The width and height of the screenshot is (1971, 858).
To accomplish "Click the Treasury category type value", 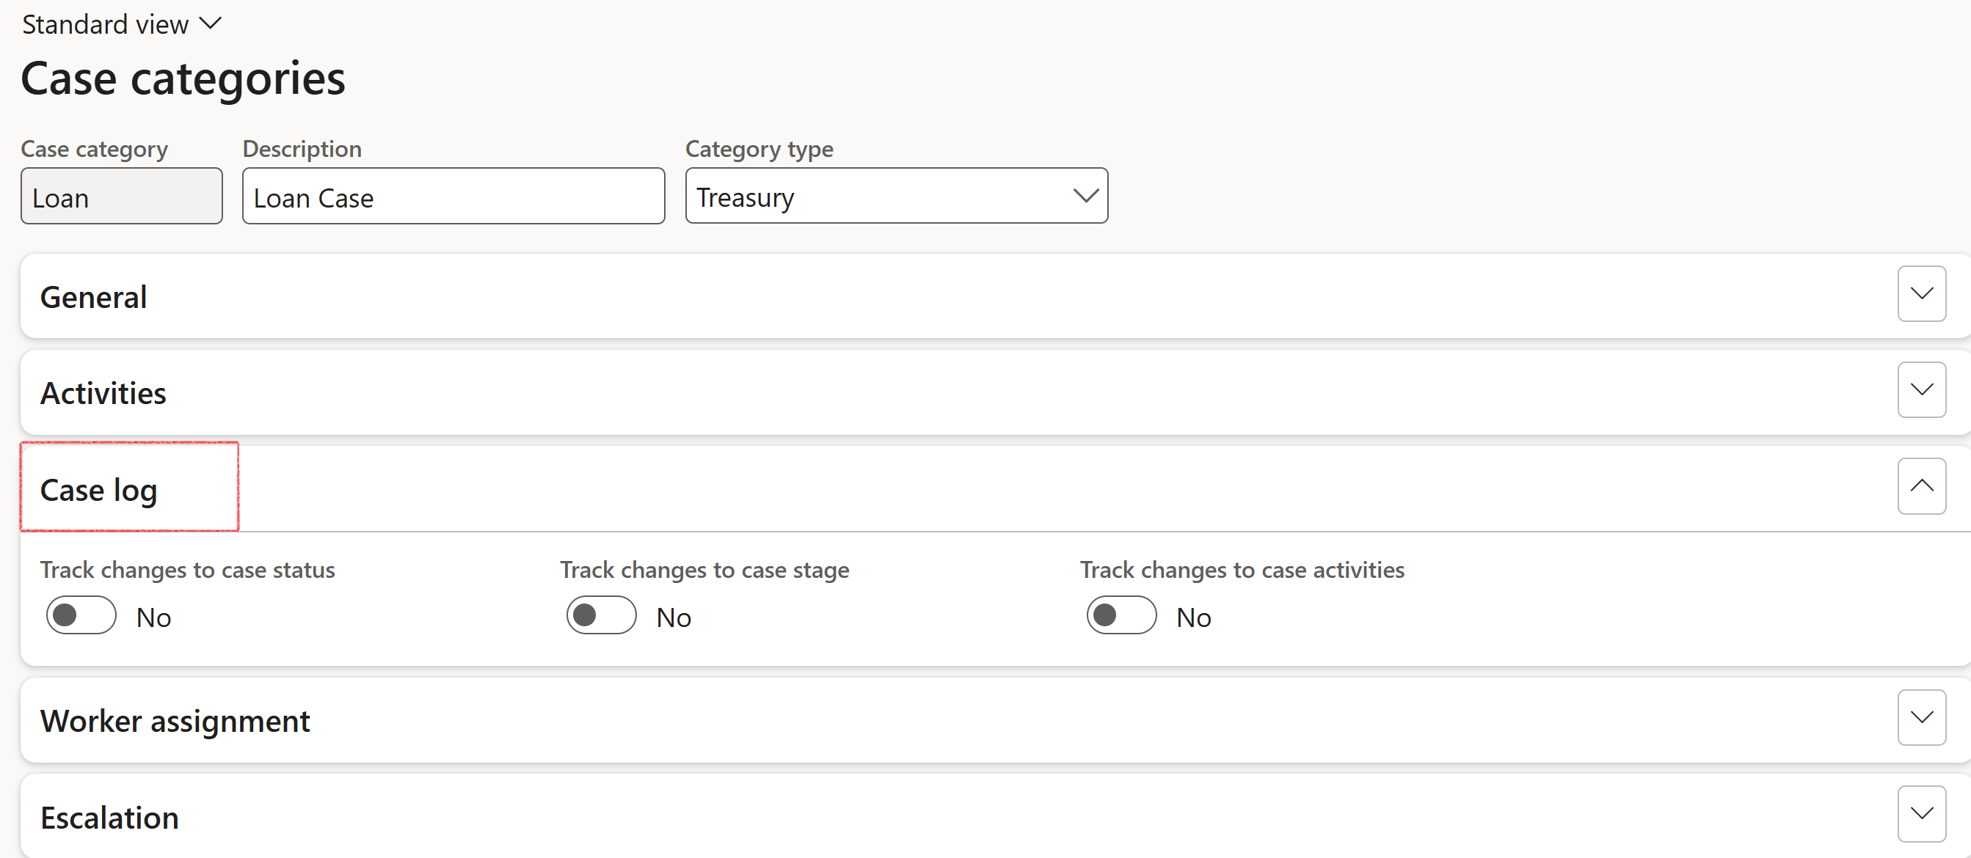I will 746,197.
